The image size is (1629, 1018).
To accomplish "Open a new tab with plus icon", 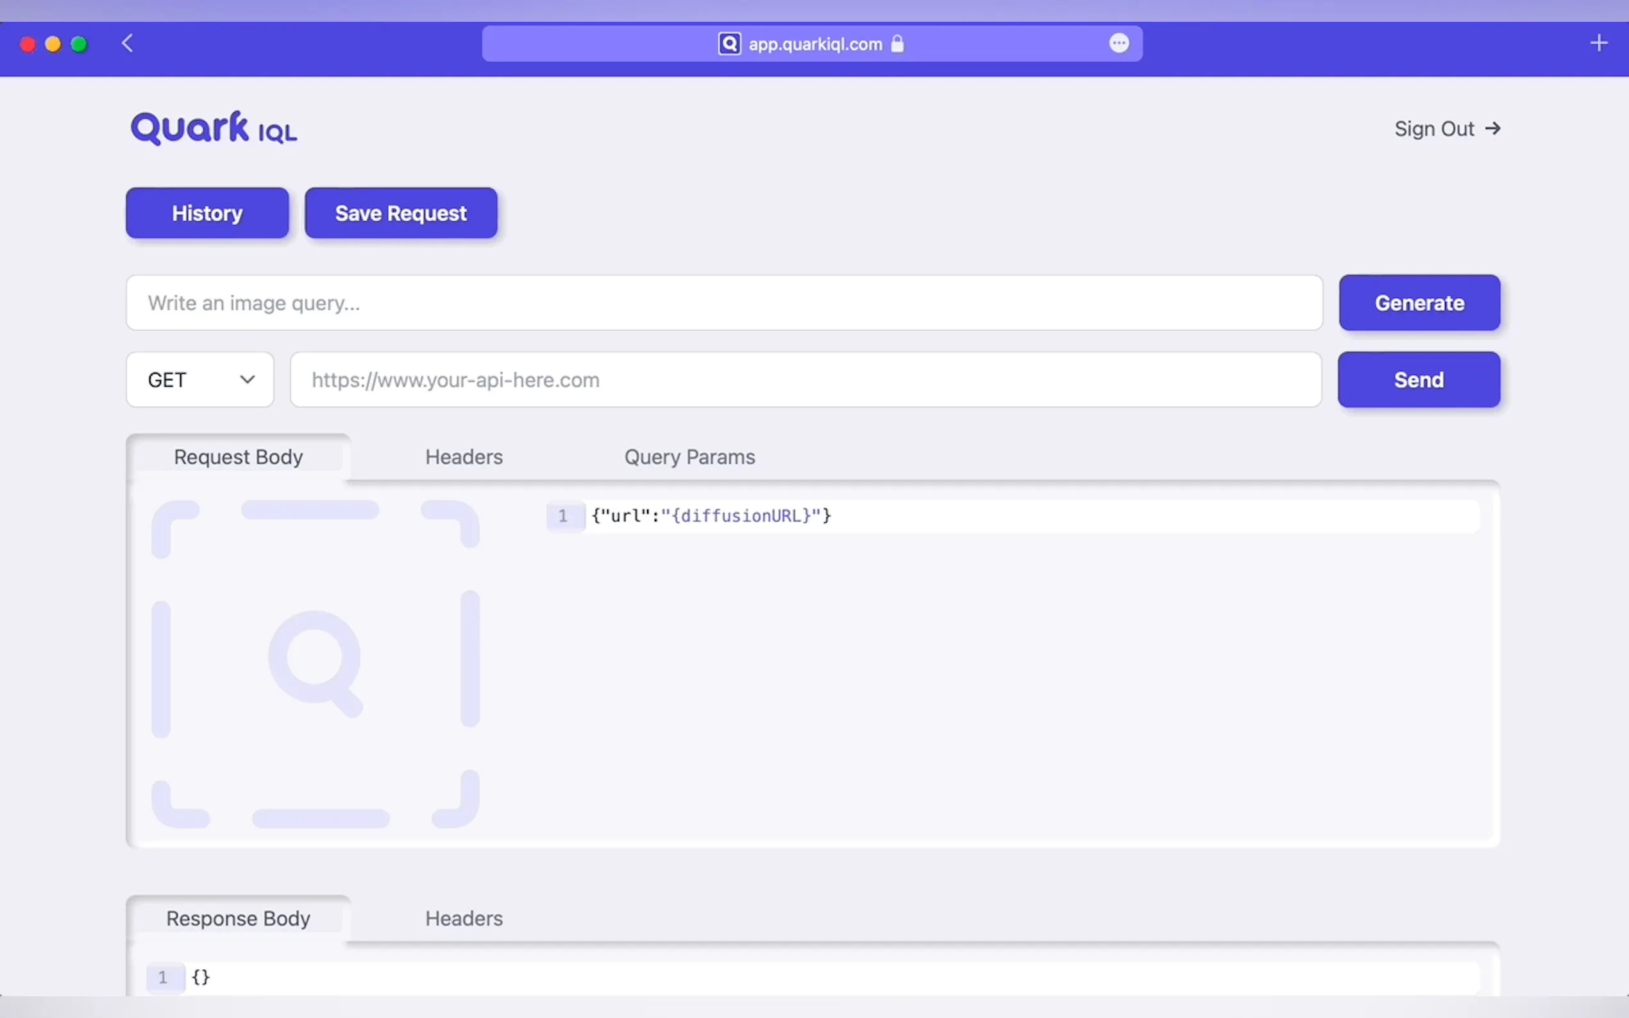I will point(1599,43).
